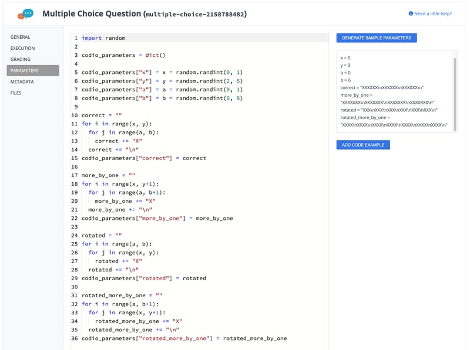The width and height of the screenshot is (470, 350).
Task: Place cursor on the import random line
Action: [x=103, y=38]
